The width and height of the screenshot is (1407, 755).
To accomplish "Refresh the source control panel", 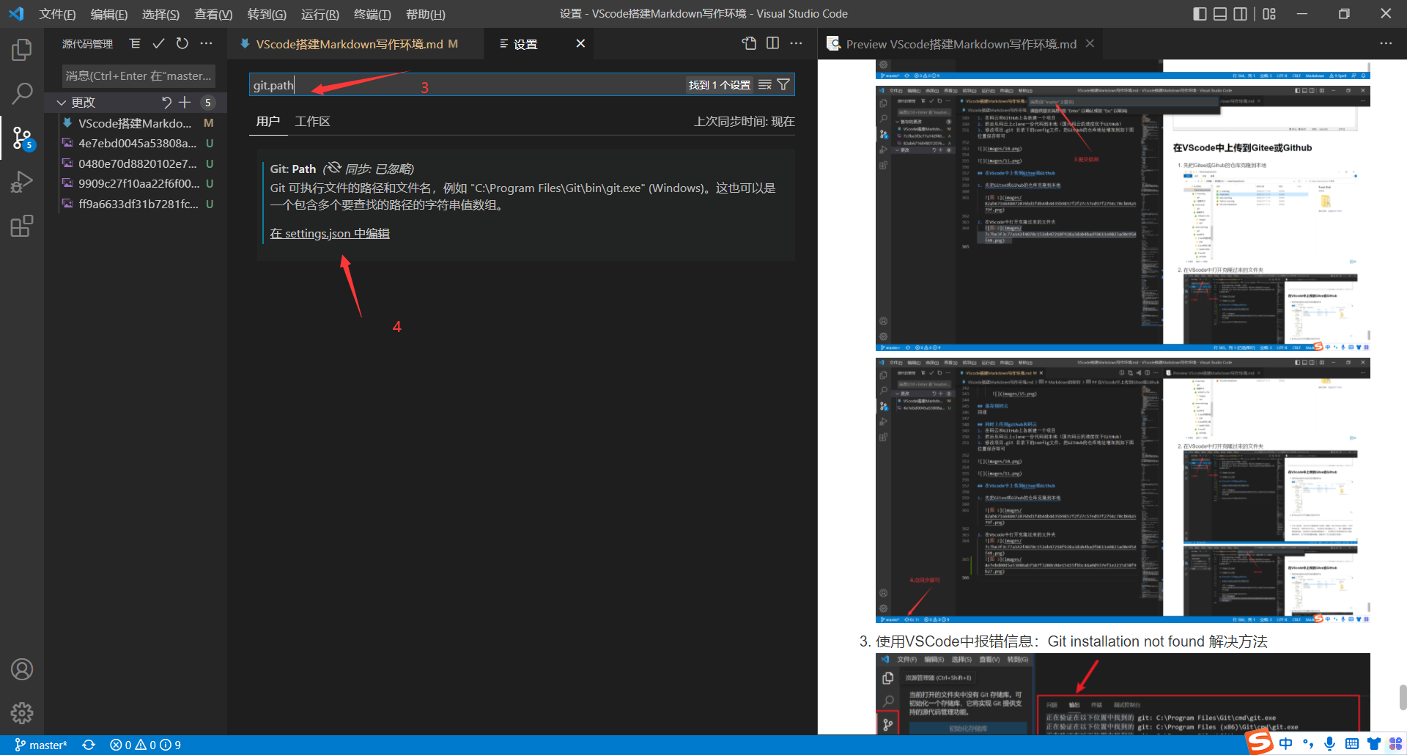I will [x=182, y=44].
